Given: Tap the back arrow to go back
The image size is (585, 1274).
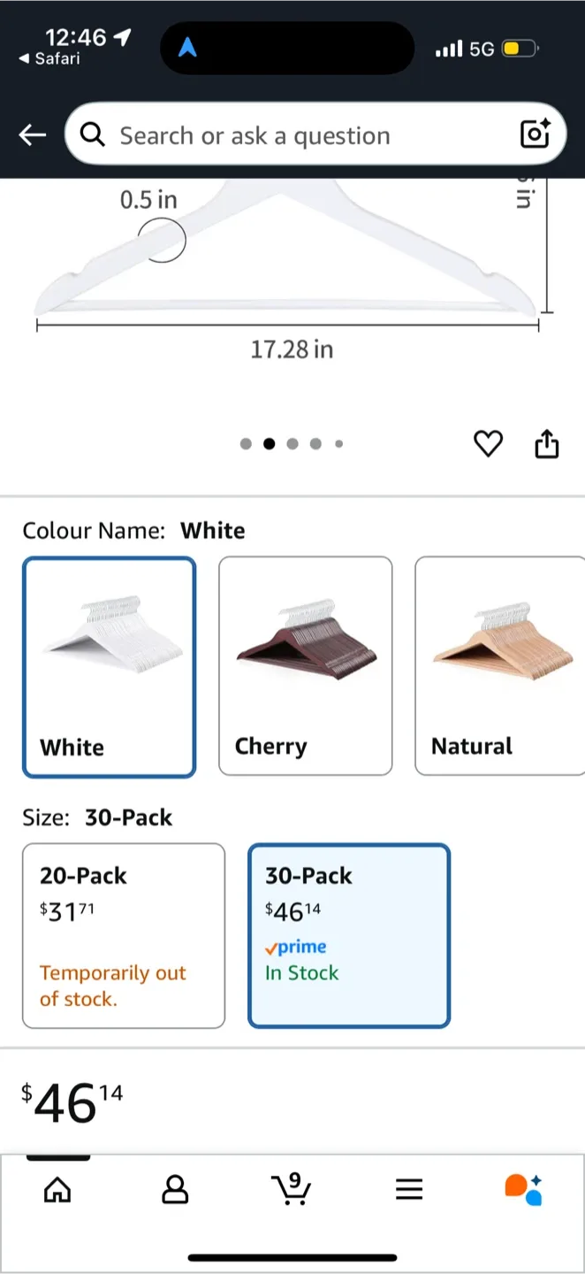Looking at the screenshot, I should pos(32,134).
